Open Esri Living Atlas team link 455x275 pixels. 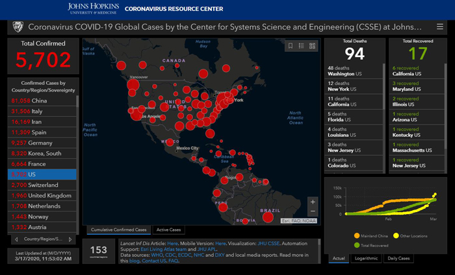[x=163, y=249]
